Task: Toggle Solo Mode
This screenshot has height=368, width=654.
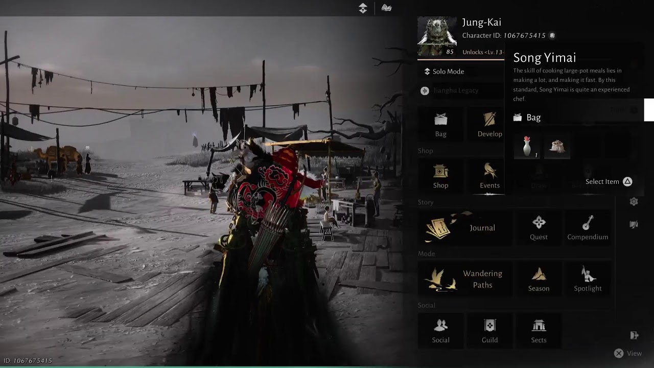Action: click(444, 72)
